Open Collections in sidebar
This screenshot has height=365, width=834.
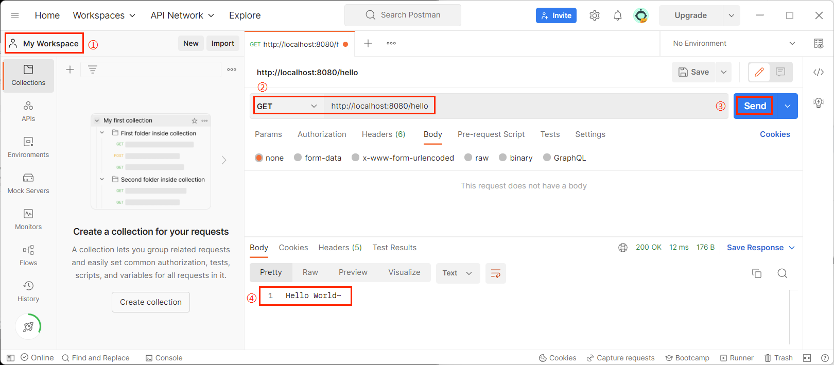(x=28, y=76)
